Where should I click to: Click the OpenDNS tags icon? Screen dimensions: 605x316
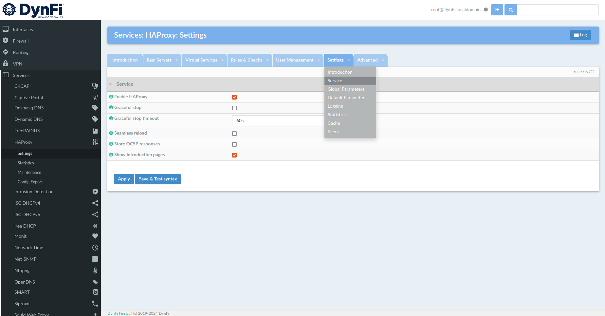pyautogui.click(x=95, y=282)
